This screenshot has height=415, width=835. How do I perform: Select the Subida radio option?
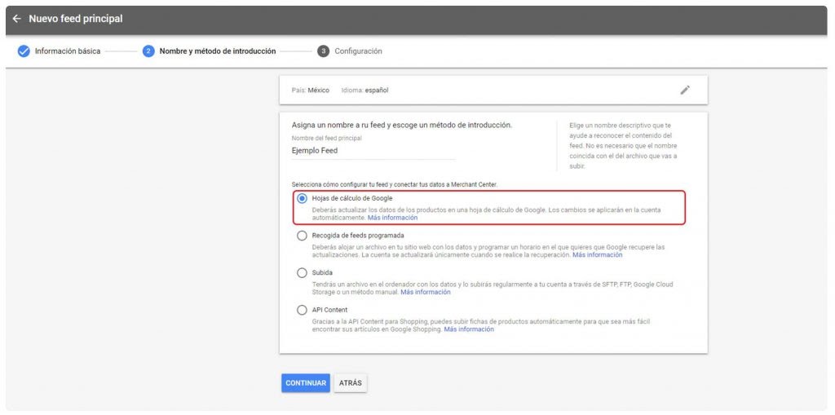coord(302,273)
